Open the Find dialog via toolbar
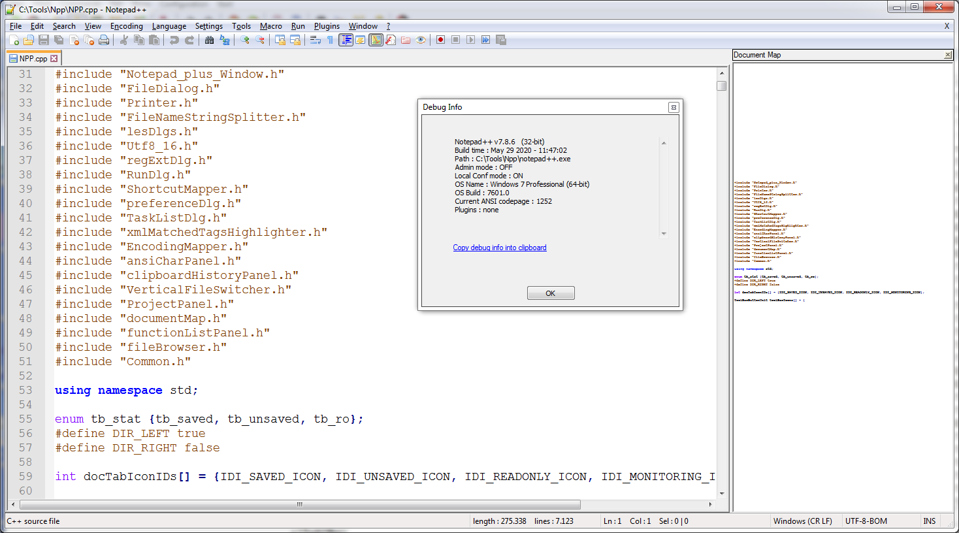Image resolution: width=959 pixels, height=533 pixels. coord(208,40)
